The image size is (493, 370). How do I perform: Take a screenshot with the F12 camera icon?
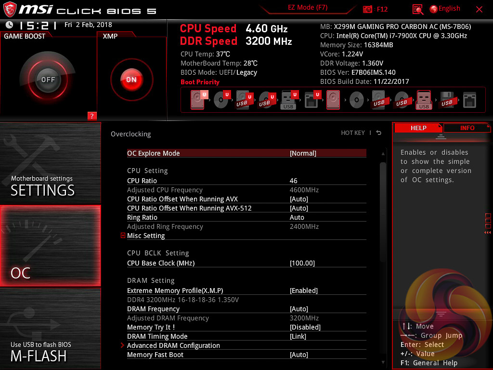367,9
